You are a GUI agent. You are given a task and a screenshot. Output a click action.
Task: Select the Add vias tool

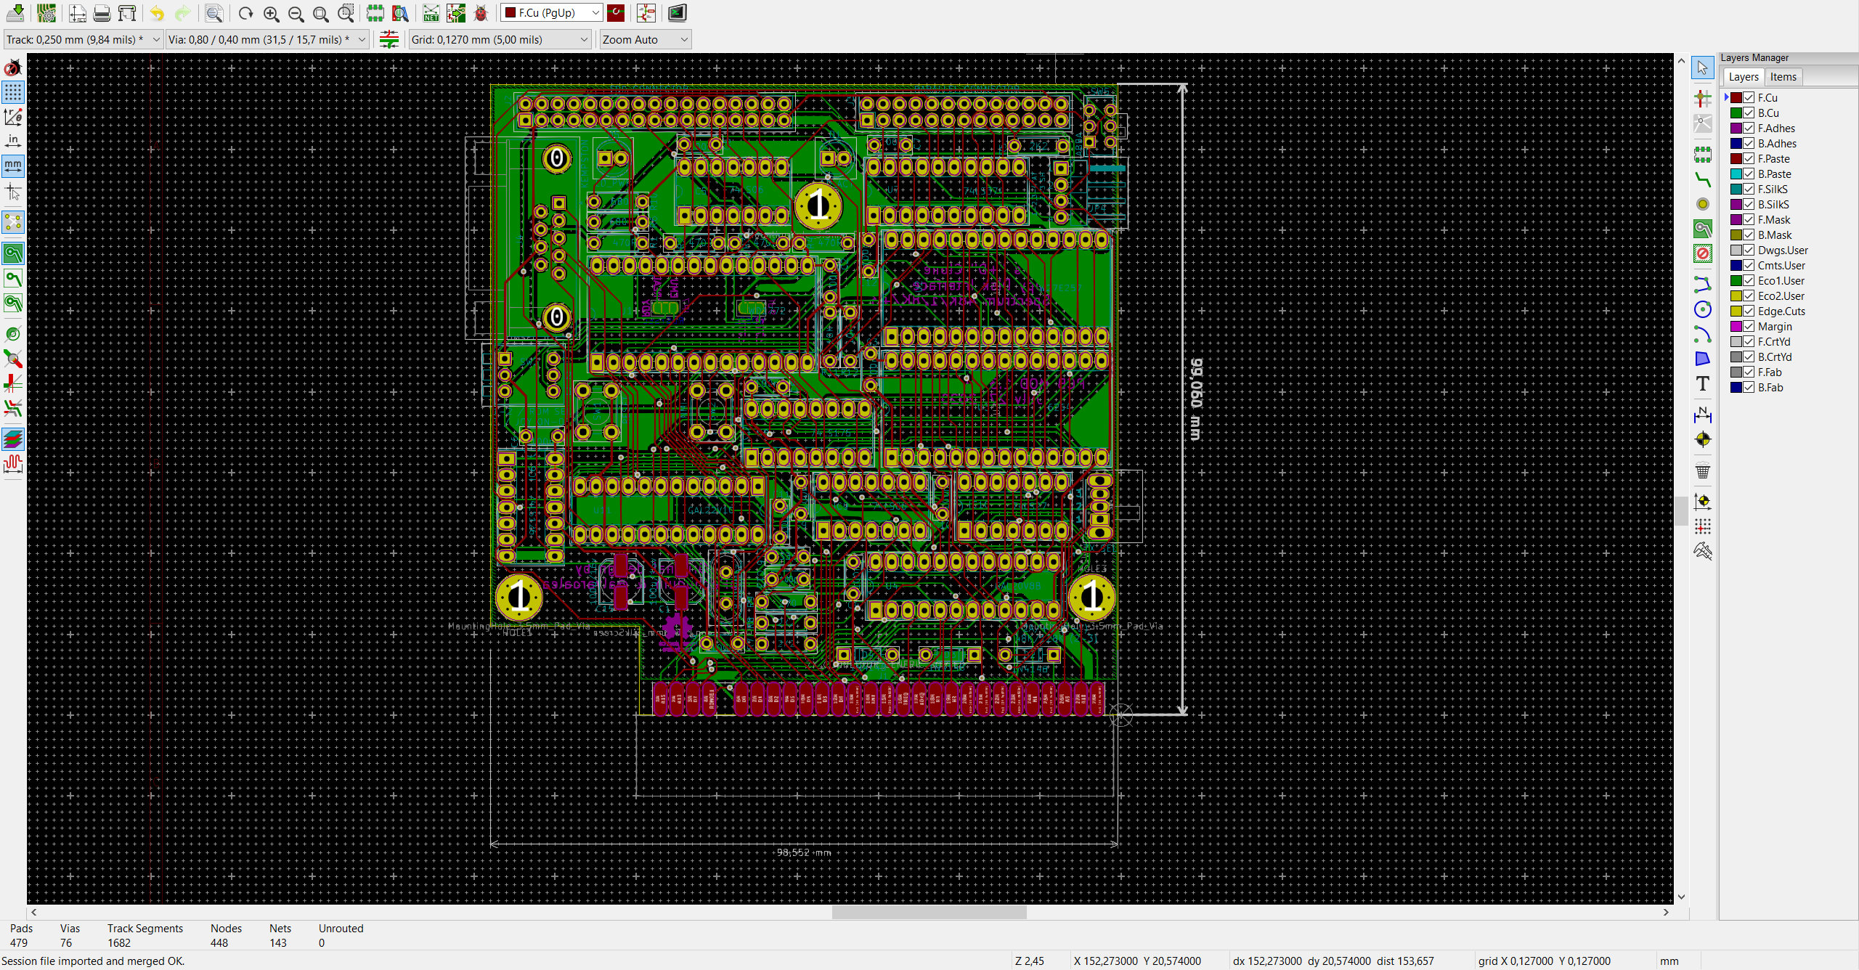click(1702, 204)
